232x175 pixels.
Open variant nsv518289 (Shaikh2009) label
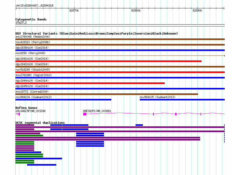(33, 70)
